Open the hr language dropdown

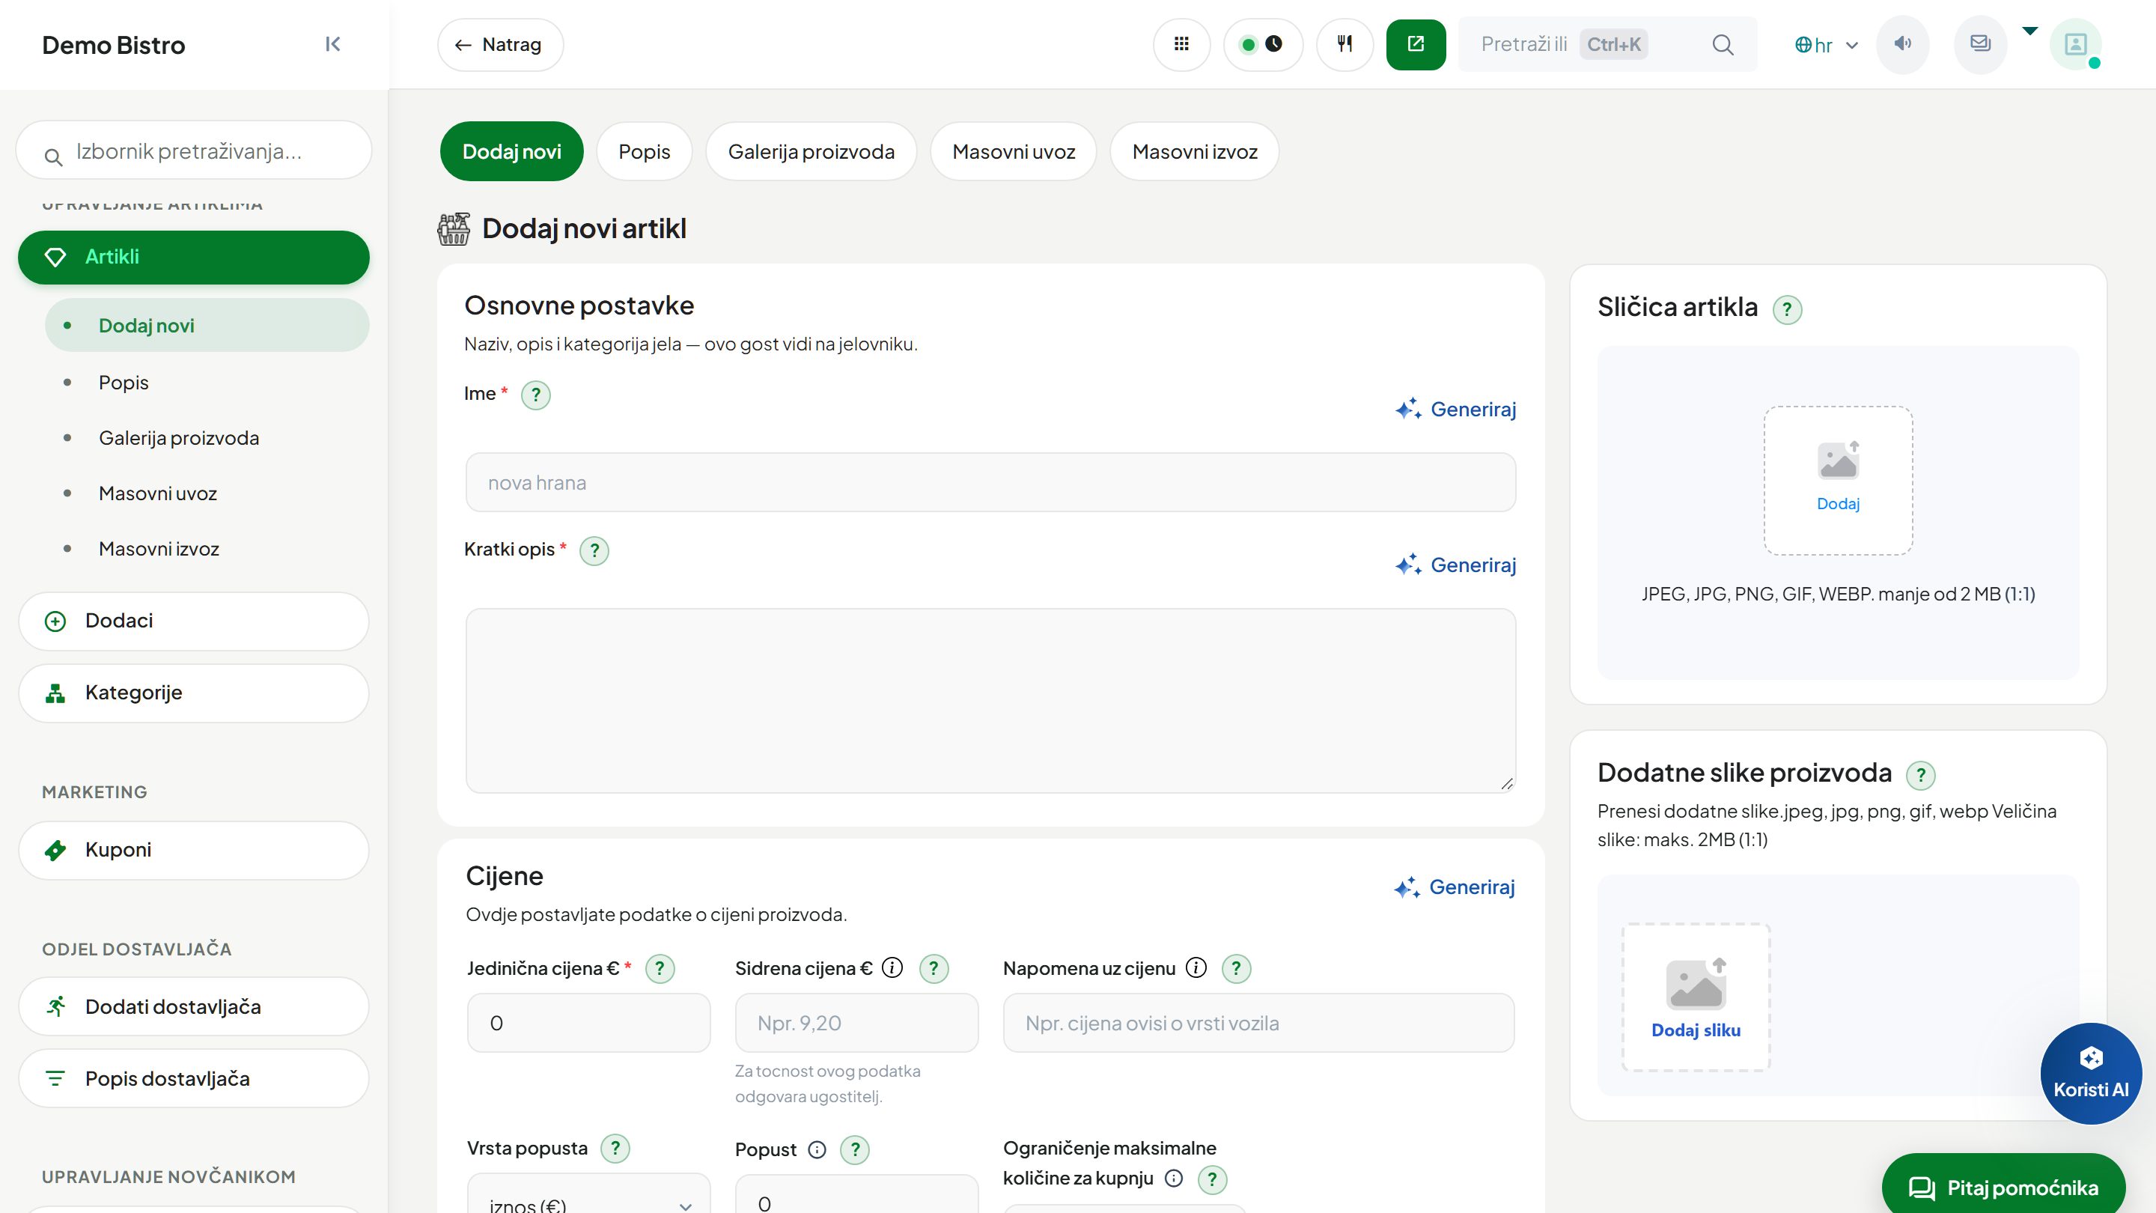[x=1827, y=45]
